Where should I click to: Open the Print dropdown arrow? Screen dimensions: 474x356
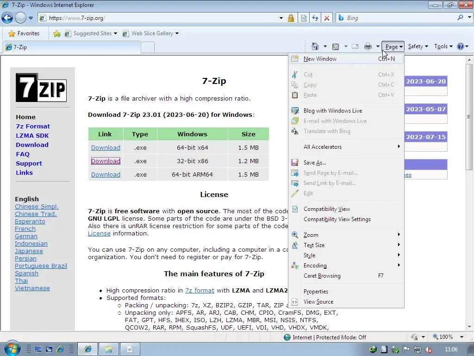(378, 46)
